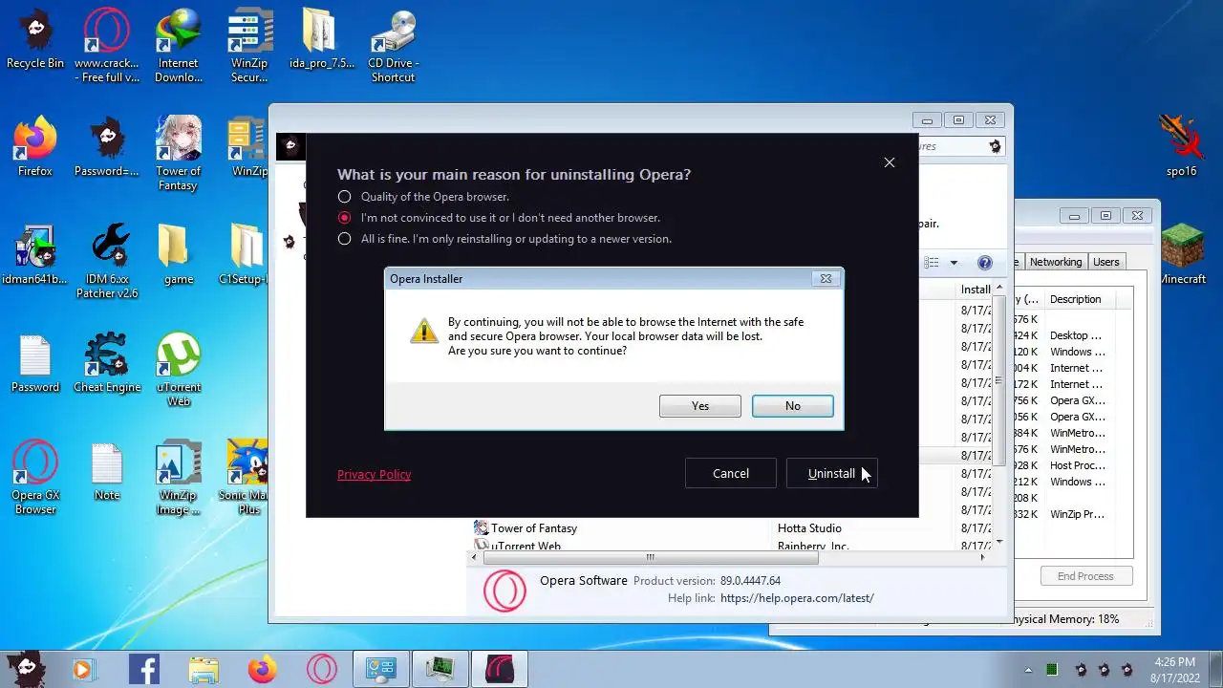Screen dimensions: 1223x688
Task: Select the uTorrent Web program row
Action: tap(732, 547)
